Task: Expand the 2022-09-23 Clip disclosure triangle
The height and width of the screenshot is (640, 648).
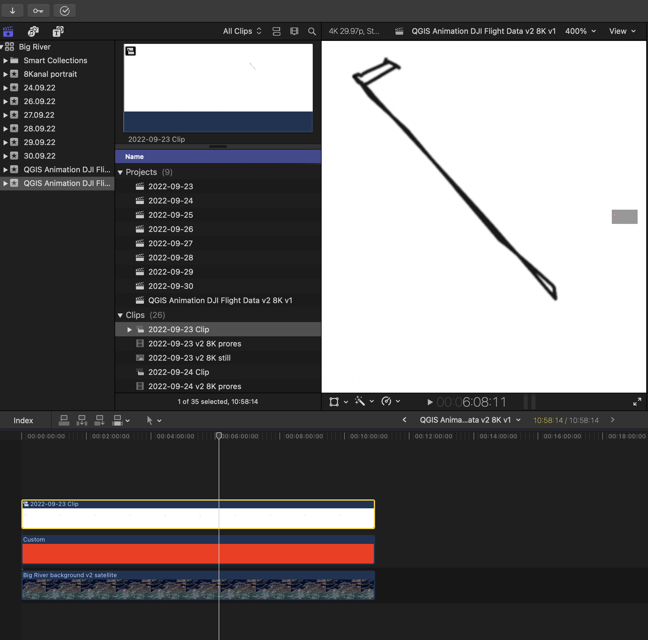Action: 129,329
